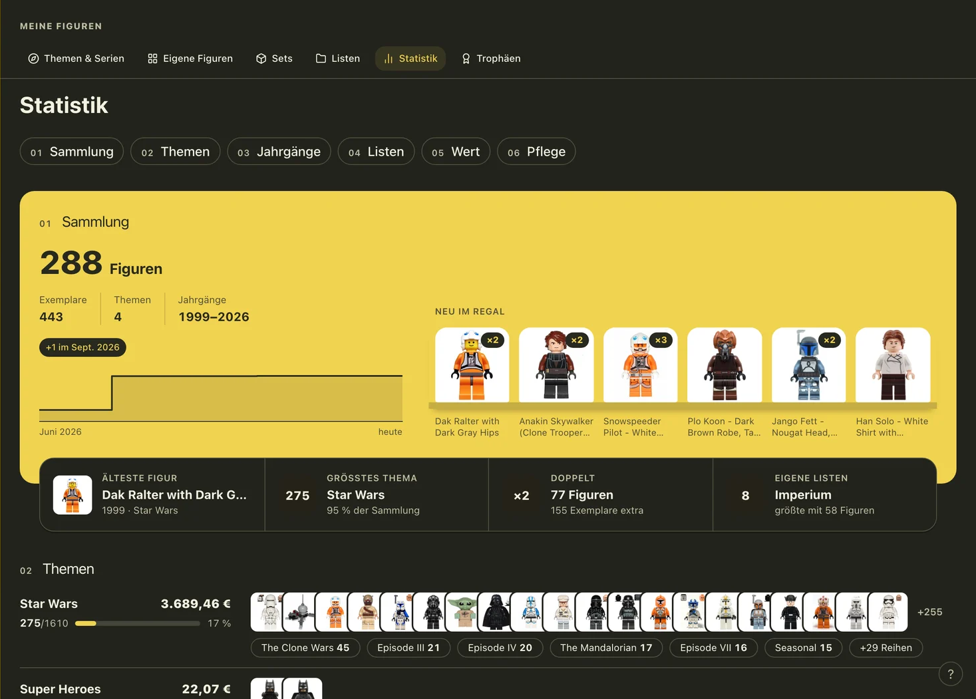Click the Jahrgänge 1999–2026 value
The height and width of the screenshot is (699, 976).
[214, 317]
